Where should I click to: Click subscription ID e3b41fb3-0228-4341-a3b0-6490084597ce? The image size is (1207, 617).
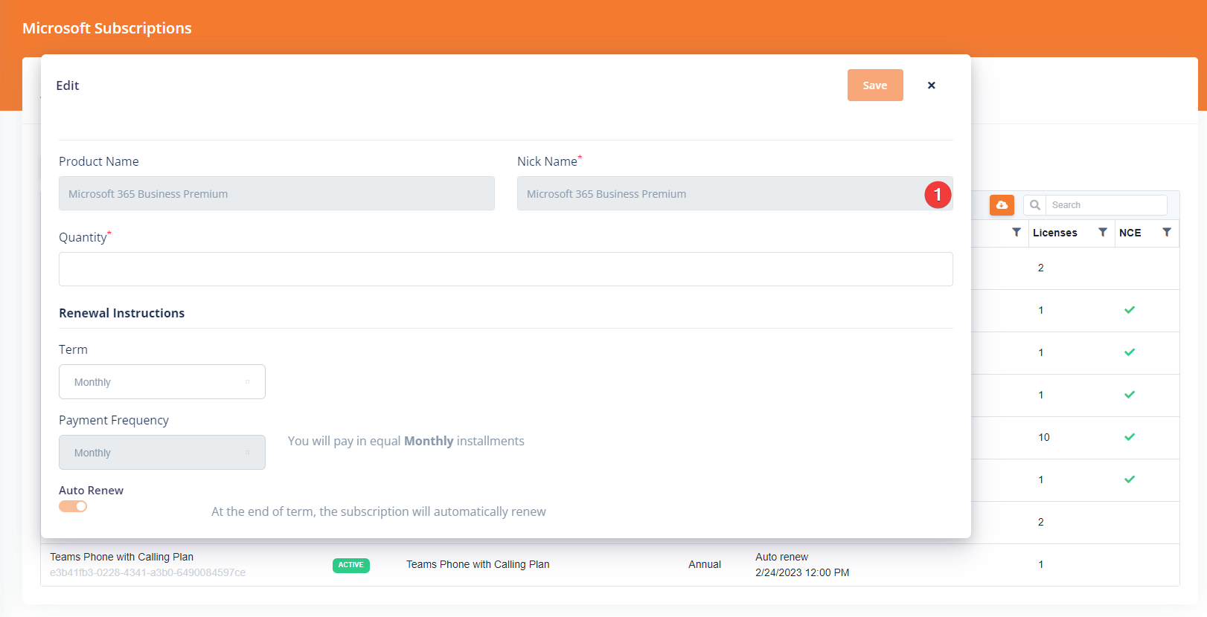point(147,572)
